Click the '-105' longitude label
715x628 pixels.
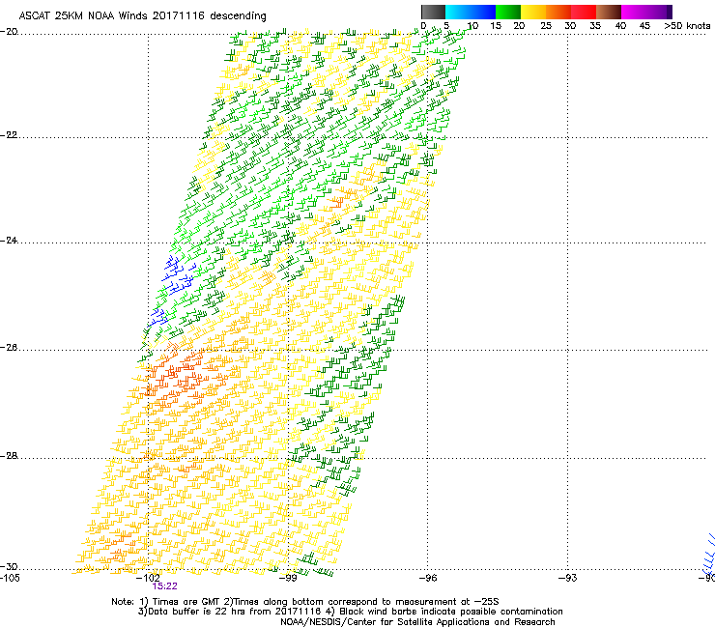[x=10, y=578]
